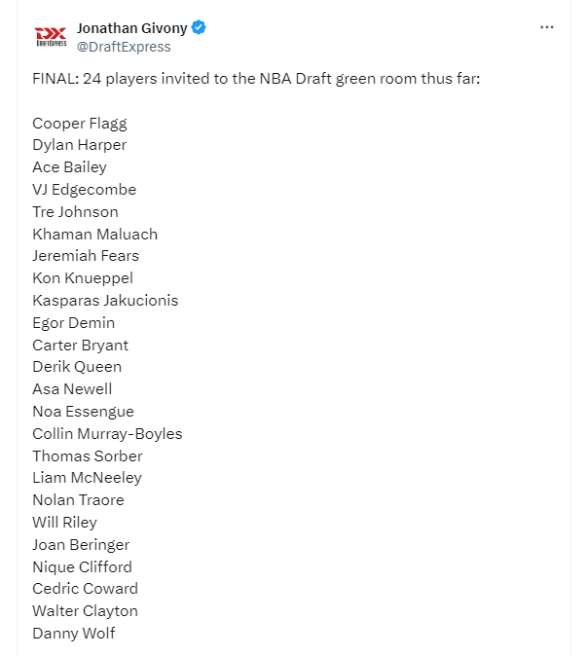The width and height of the screenshot is (588, 656).
Task: Click the name Dylan Harper
Action: [x=80, y=145]
